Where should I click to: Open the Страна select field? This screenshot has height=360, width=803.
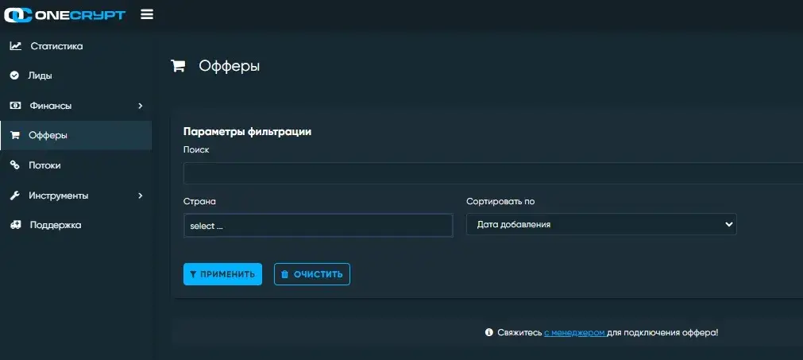[x=318, y=226]
